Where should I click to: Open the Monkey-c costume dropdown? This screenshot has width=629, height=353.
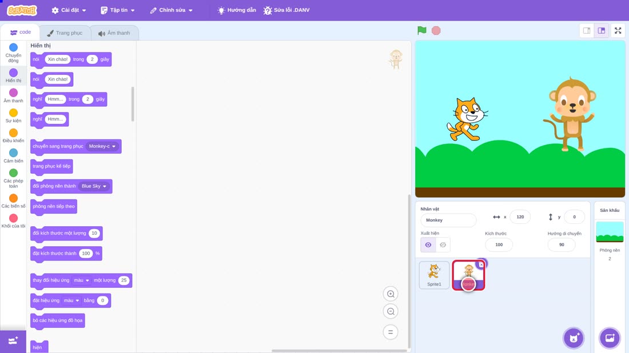click(102, 146)
